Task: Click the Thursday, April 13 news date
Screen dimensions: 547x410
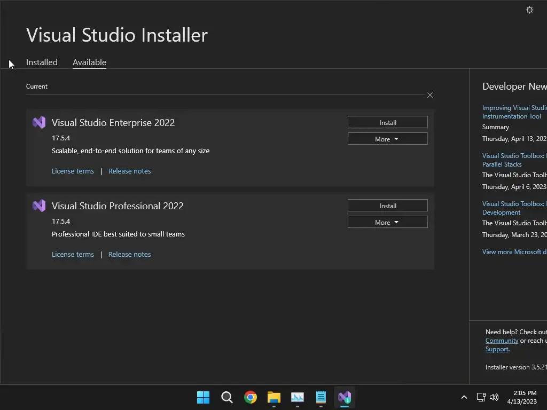Action: pyautogui.click(x=514, y=138)
